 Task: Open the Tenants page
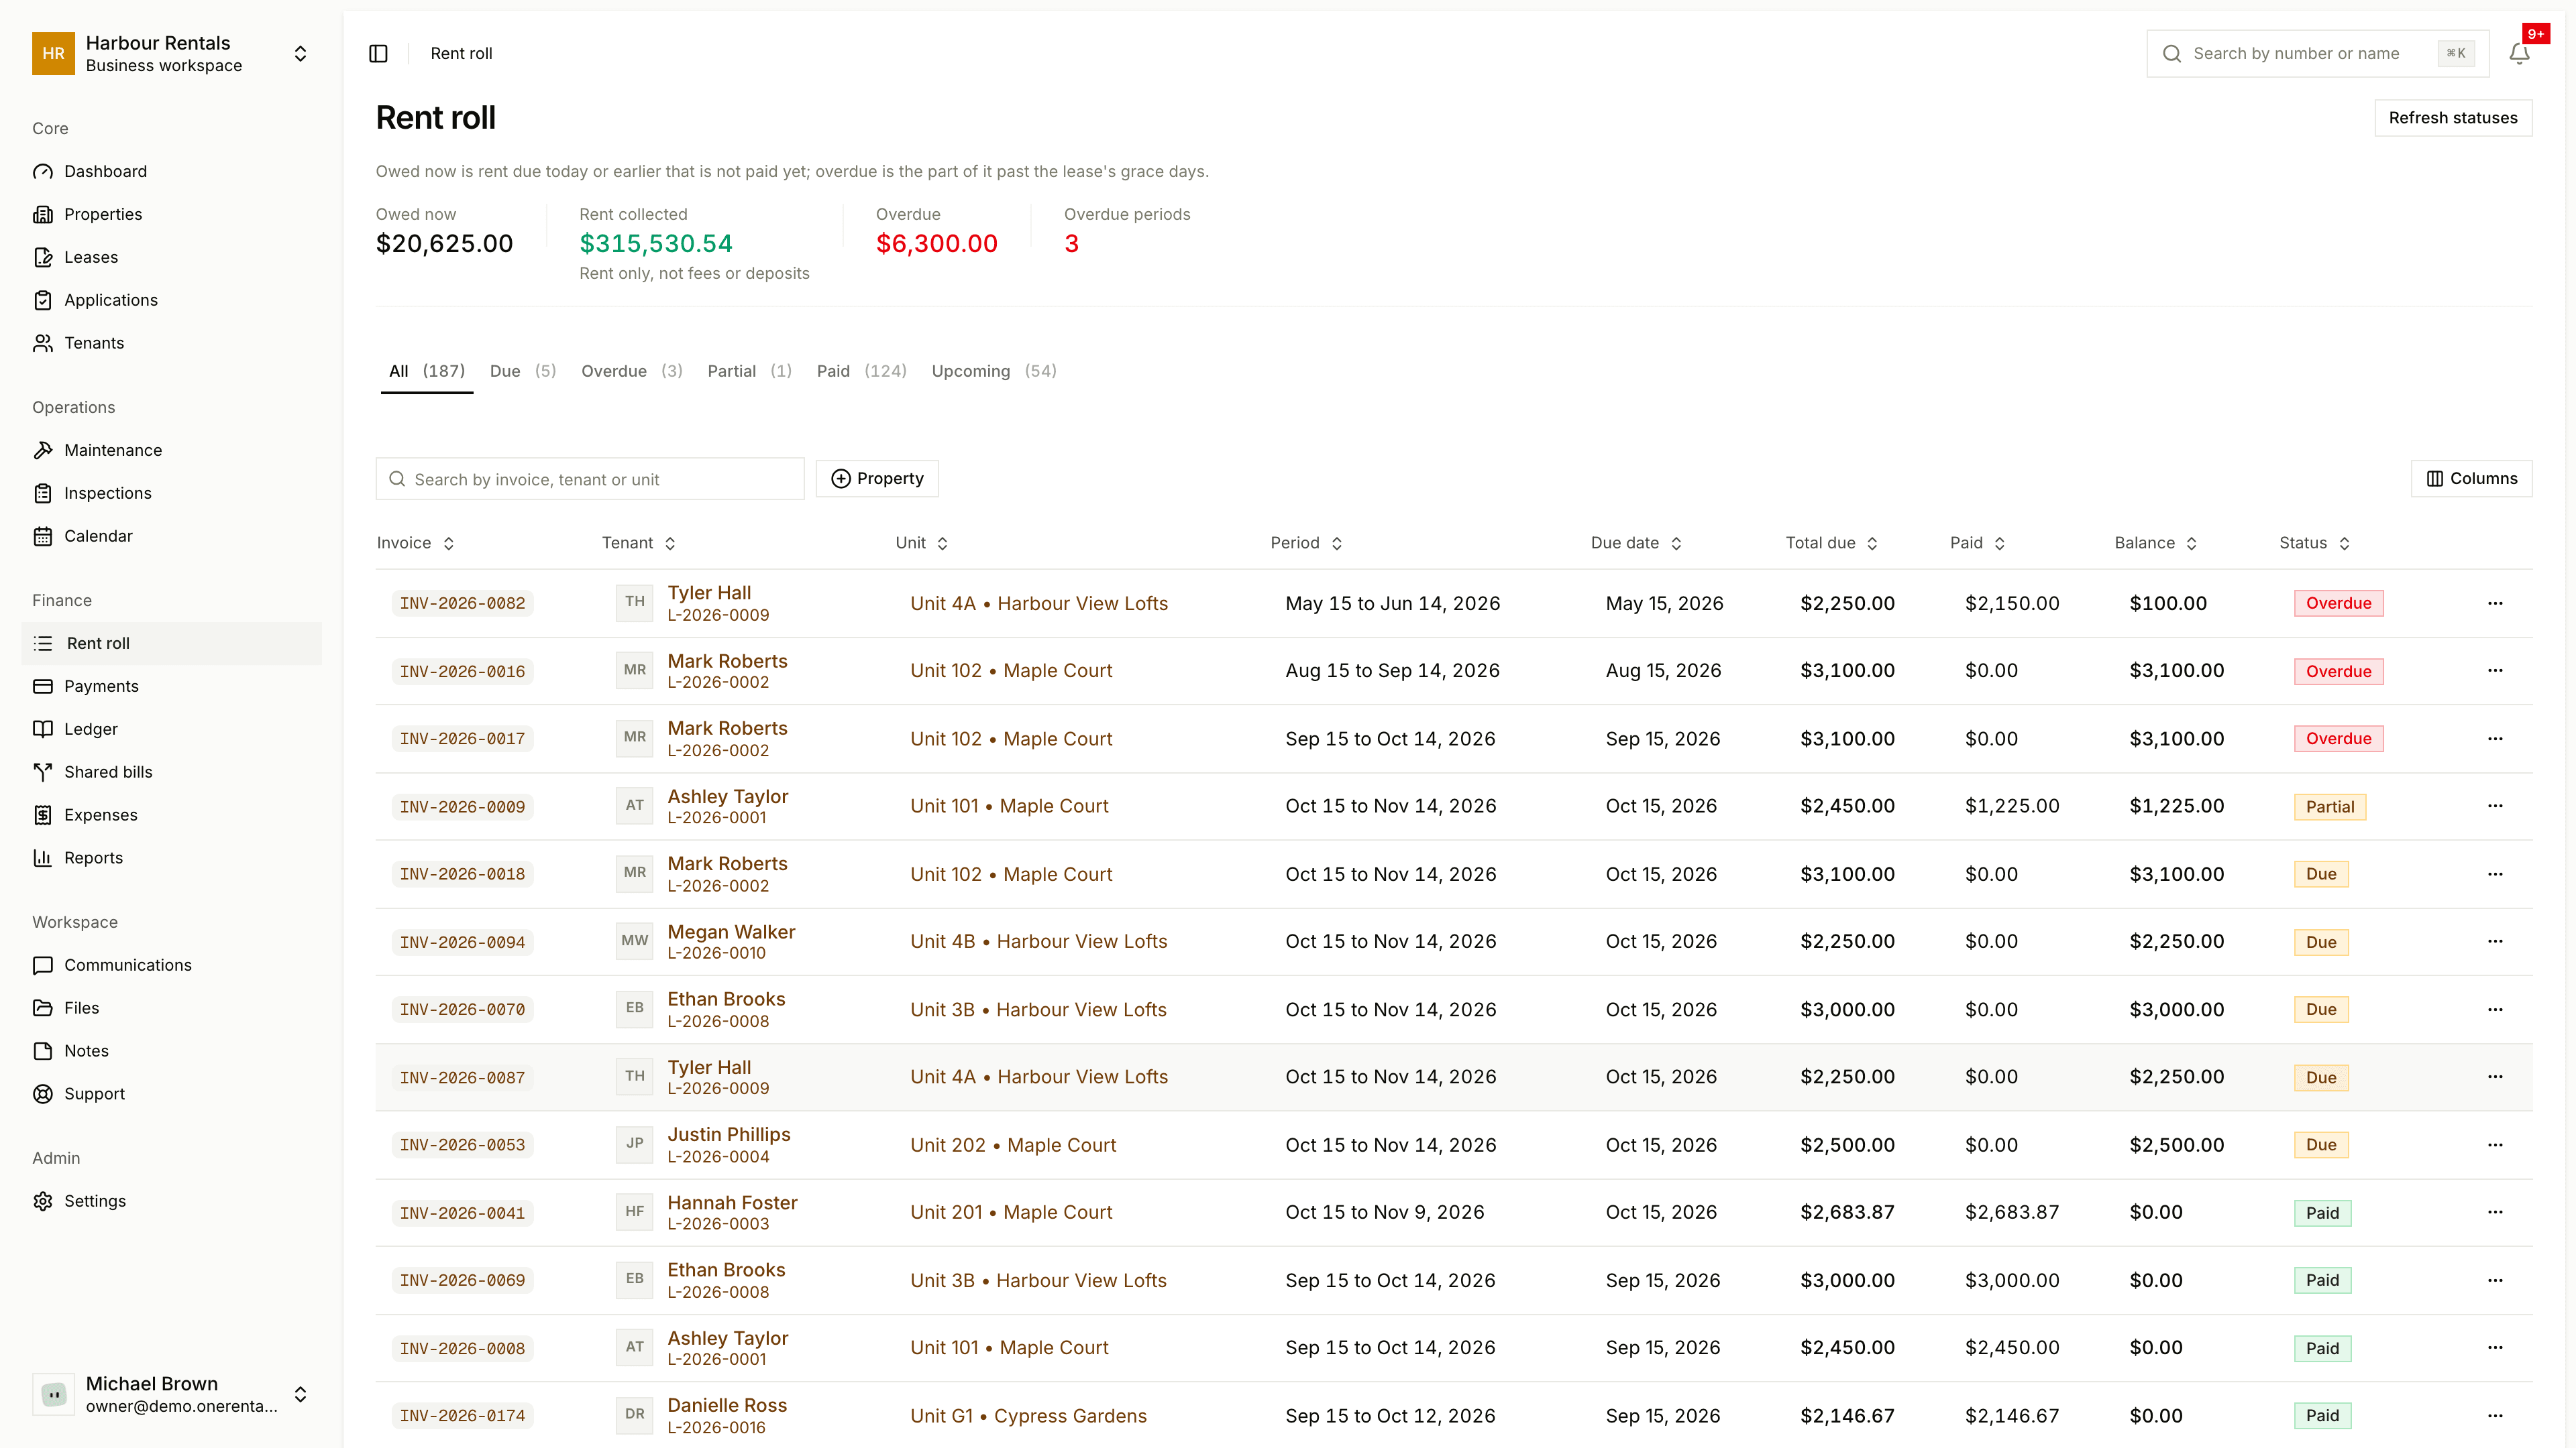click(172, 344)
